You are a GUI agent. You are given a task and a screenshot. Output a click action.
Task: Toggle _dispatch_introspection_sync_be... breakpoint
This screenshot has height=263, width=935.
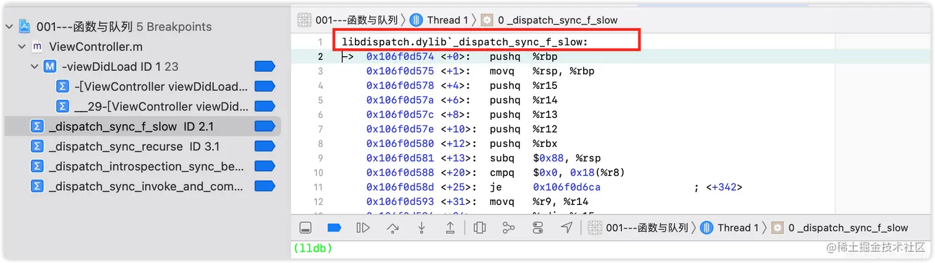(x=265, y=166)
